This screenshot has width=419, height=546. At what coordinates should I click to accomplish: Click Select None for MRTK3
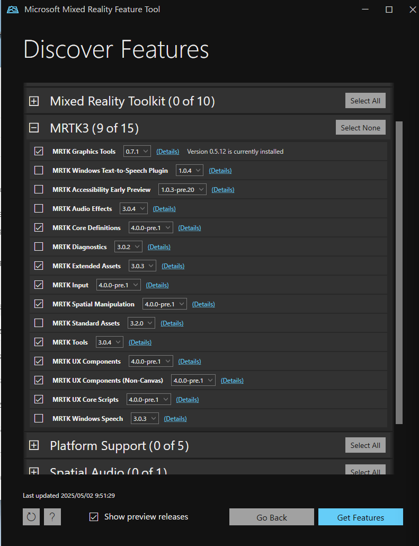[360, 128]
